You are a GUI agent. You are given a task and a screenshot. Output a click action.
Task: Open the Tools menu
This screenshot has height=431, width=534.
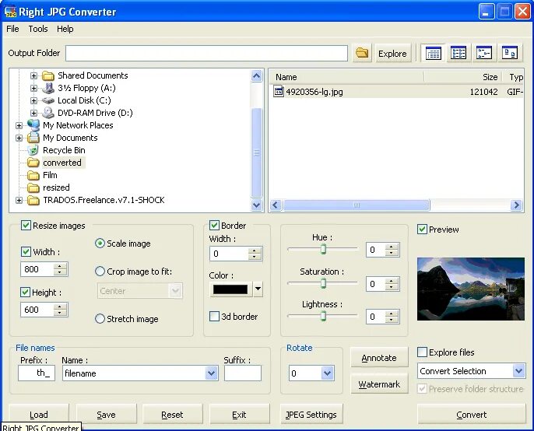coord(38,29)
